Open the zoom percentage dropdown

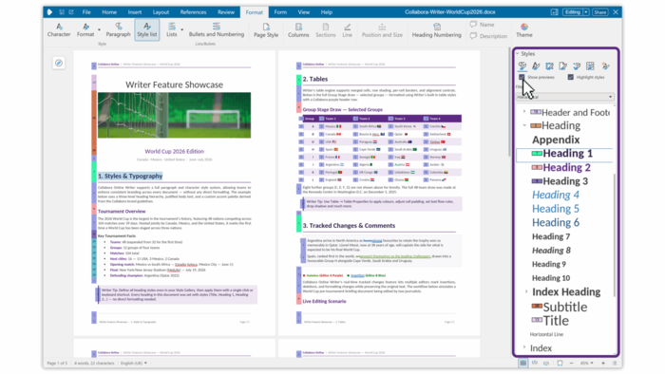587,363
